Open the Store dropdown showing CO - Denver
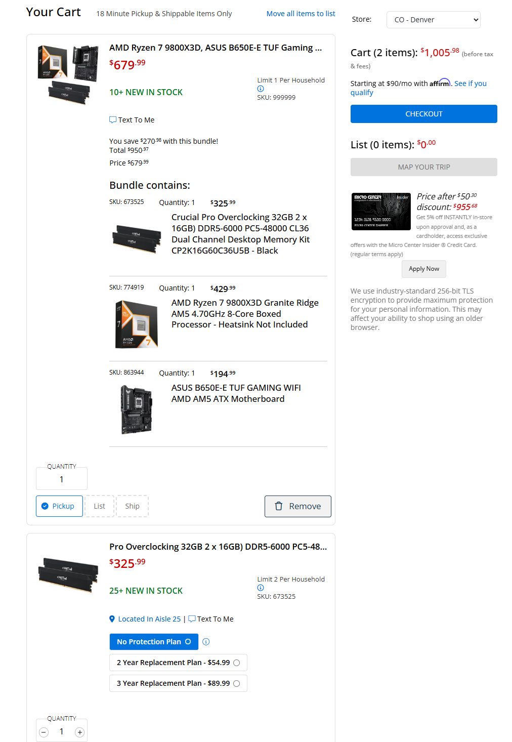512x742 pixels. tap(434, 20)
